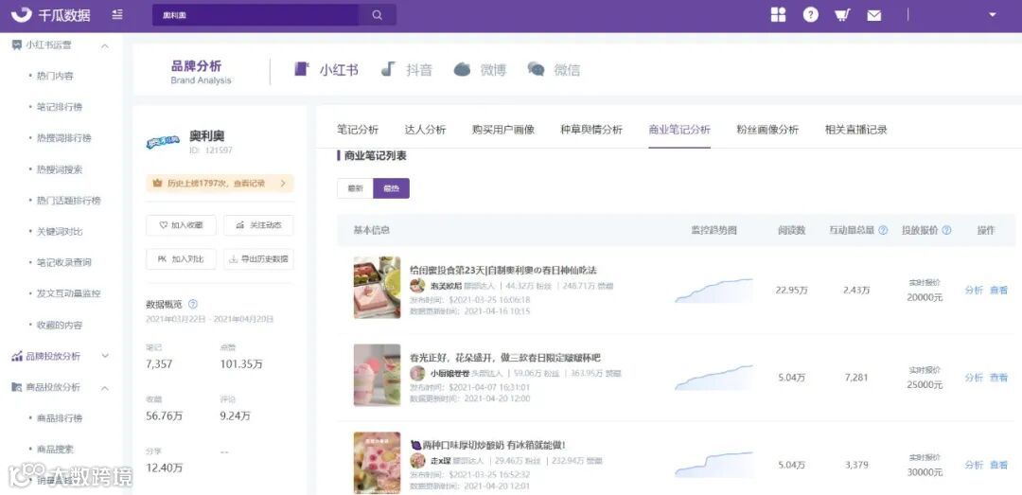
Task: Switch to the 达人分析 tab
Action: pos(426,129)
